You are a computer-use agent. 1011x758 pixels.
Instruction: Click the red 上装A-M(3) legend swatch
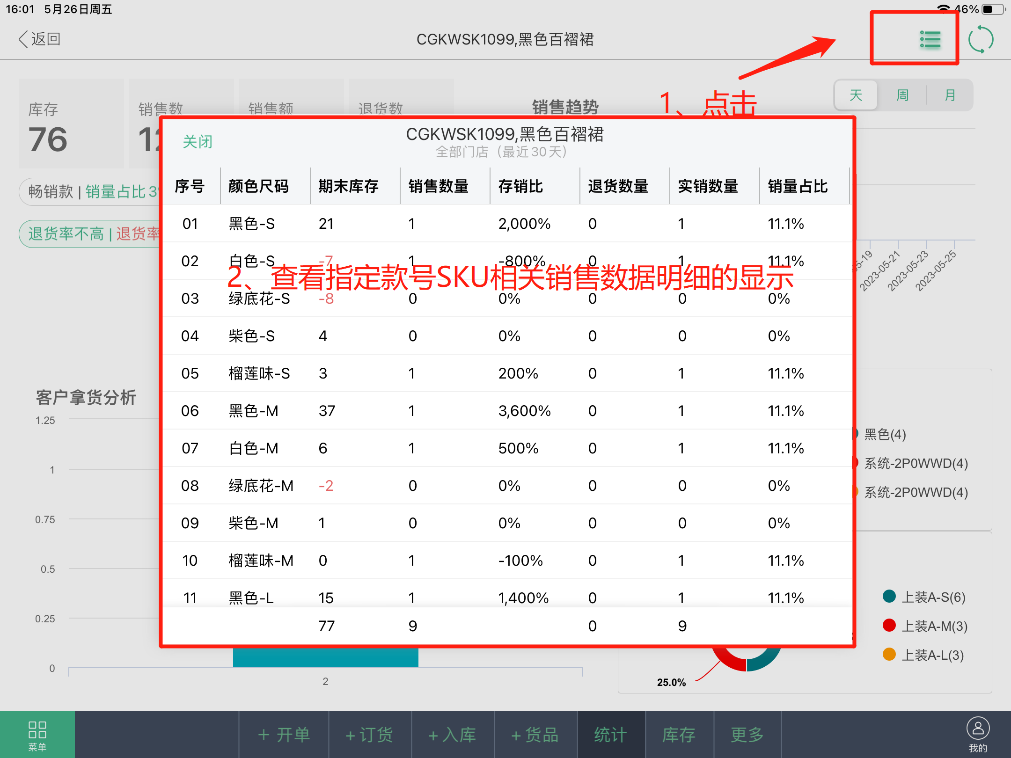point(889,625)
